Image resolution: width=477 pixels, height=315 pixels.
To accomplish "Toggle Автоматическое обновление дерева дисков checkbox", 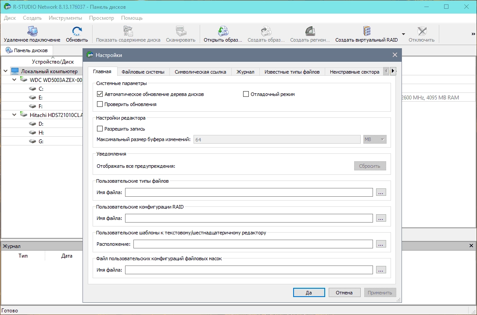I will point(100,94).
